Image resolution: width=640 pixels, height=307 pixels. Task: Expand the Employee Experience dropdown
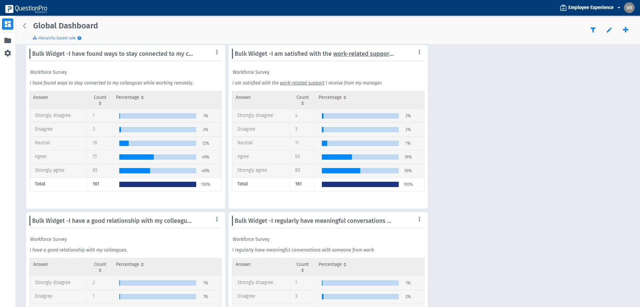619,7
